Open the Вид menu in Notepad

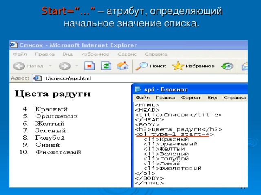pyautogui.click(x=212, y=97)
